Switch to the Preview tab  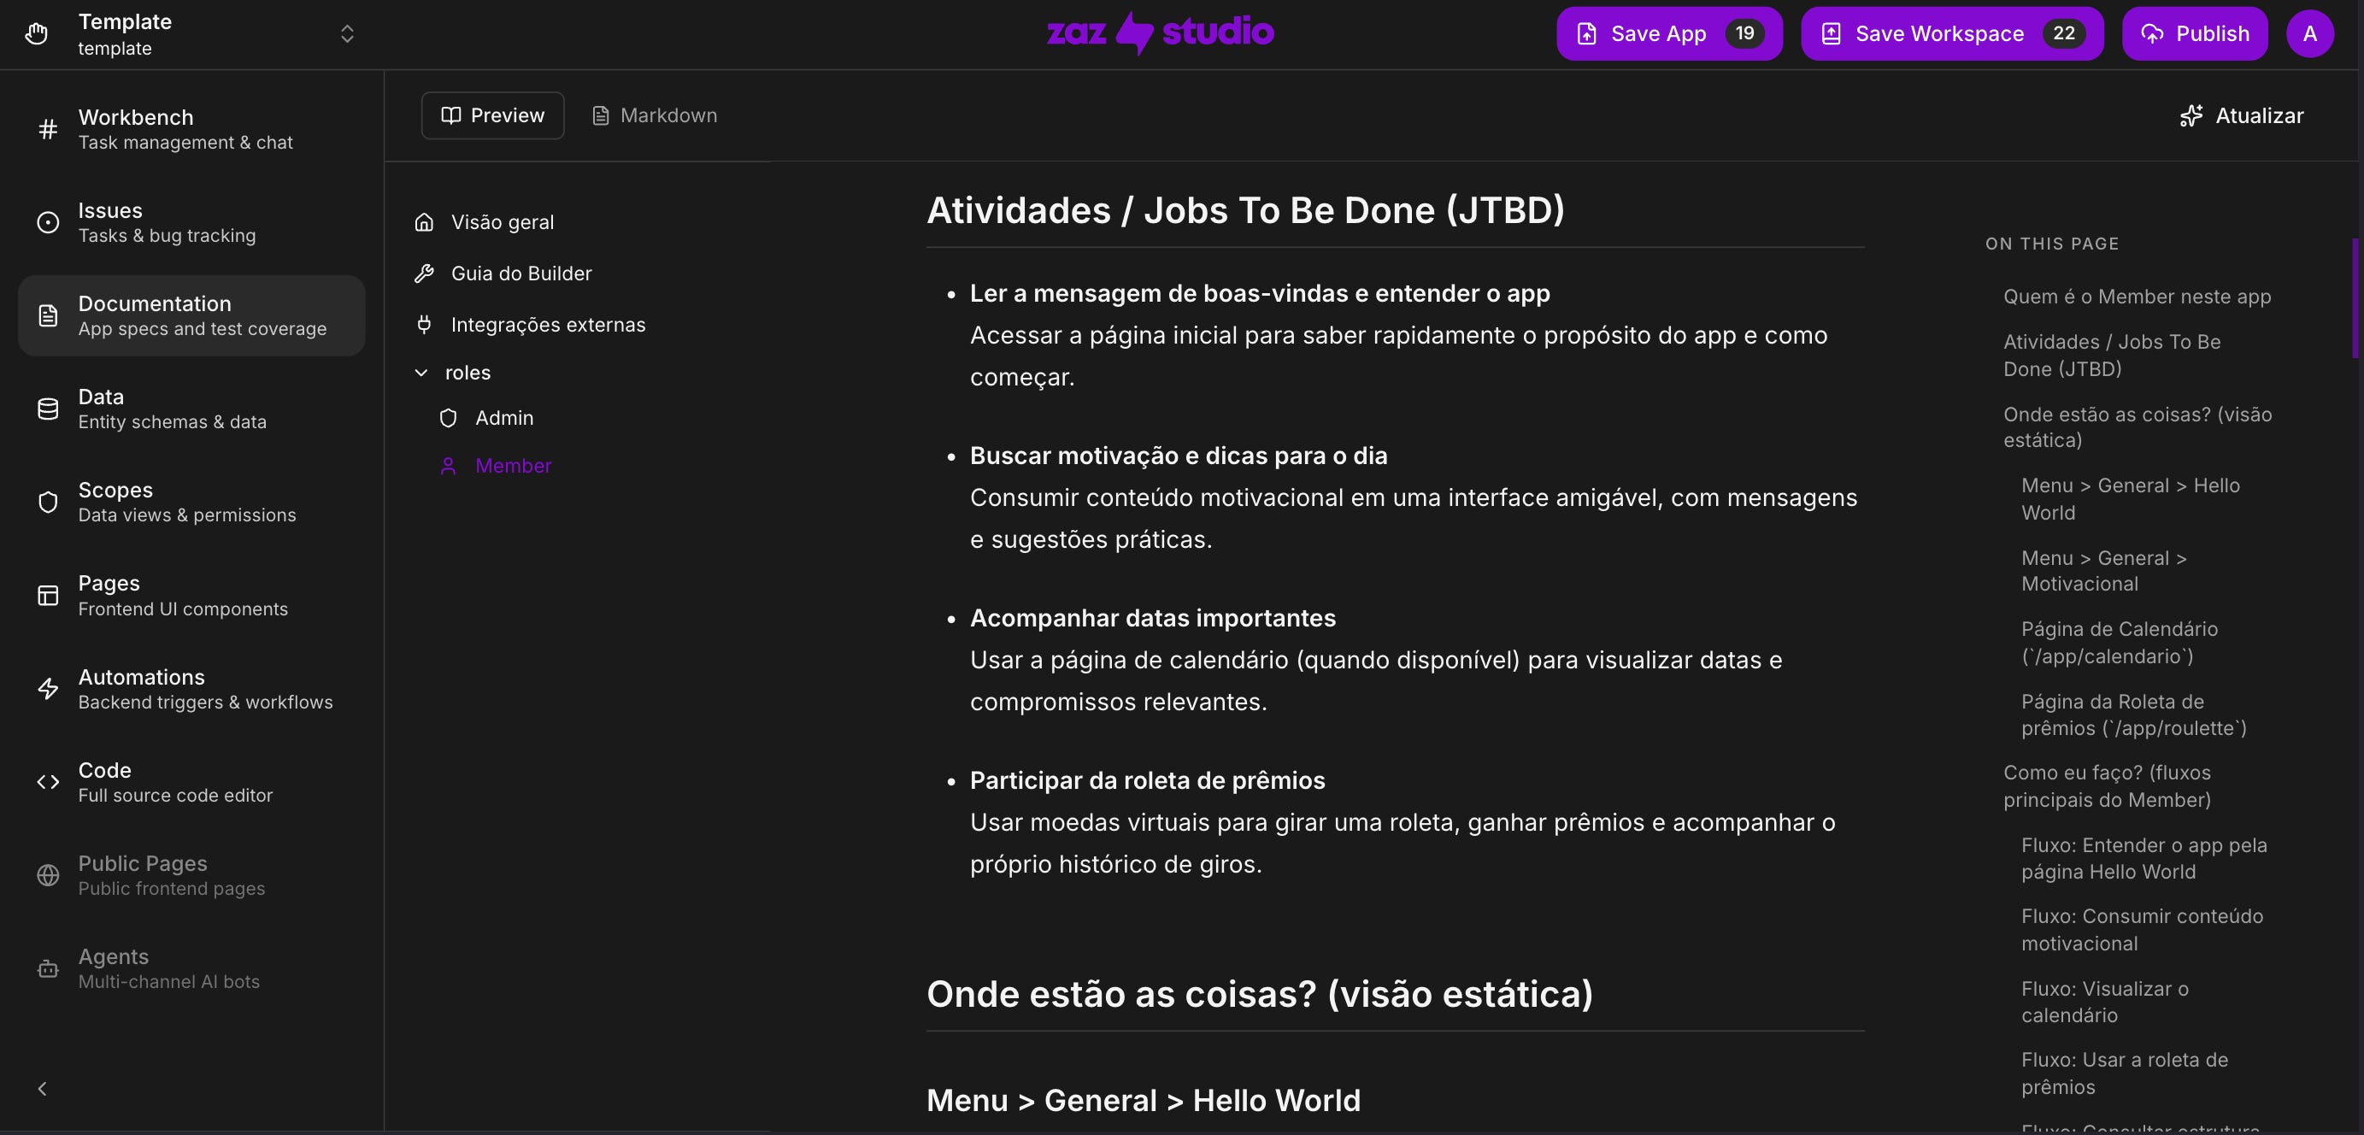[x=493, y=115]
